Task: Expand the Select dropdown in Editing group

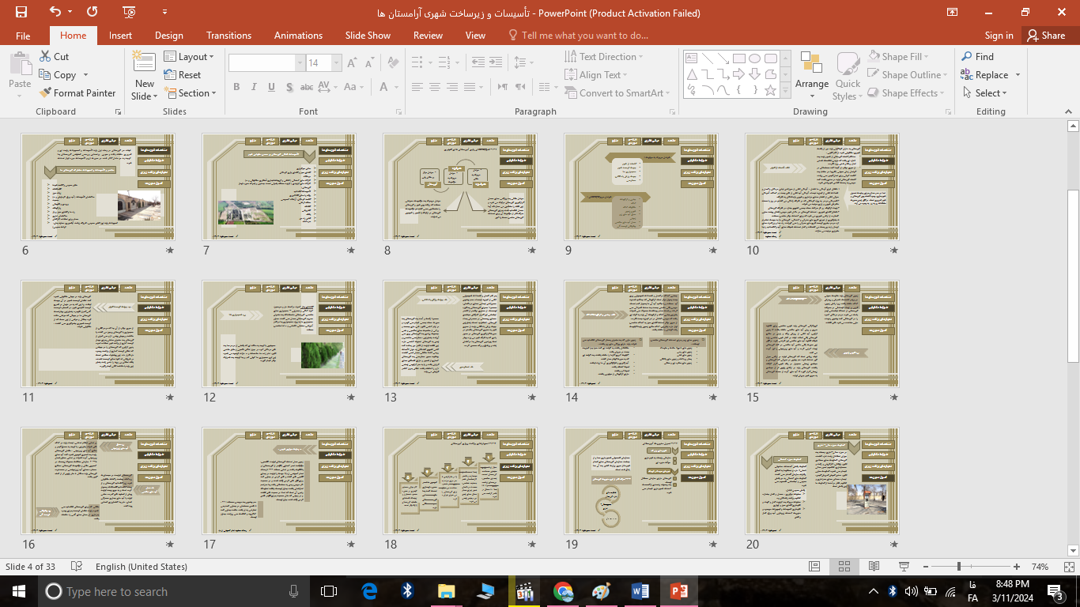Action: [x=985, y=93]
